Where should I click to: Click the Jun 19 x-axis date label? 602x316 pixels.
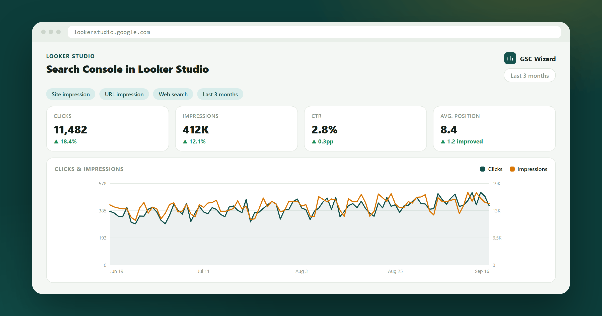pyautogui.click(x=116, y=271)
